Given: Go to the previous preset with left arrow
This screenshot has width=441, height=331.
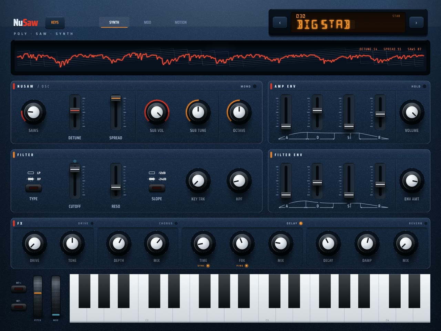Looking at the screenshot, I should (280, 23).
